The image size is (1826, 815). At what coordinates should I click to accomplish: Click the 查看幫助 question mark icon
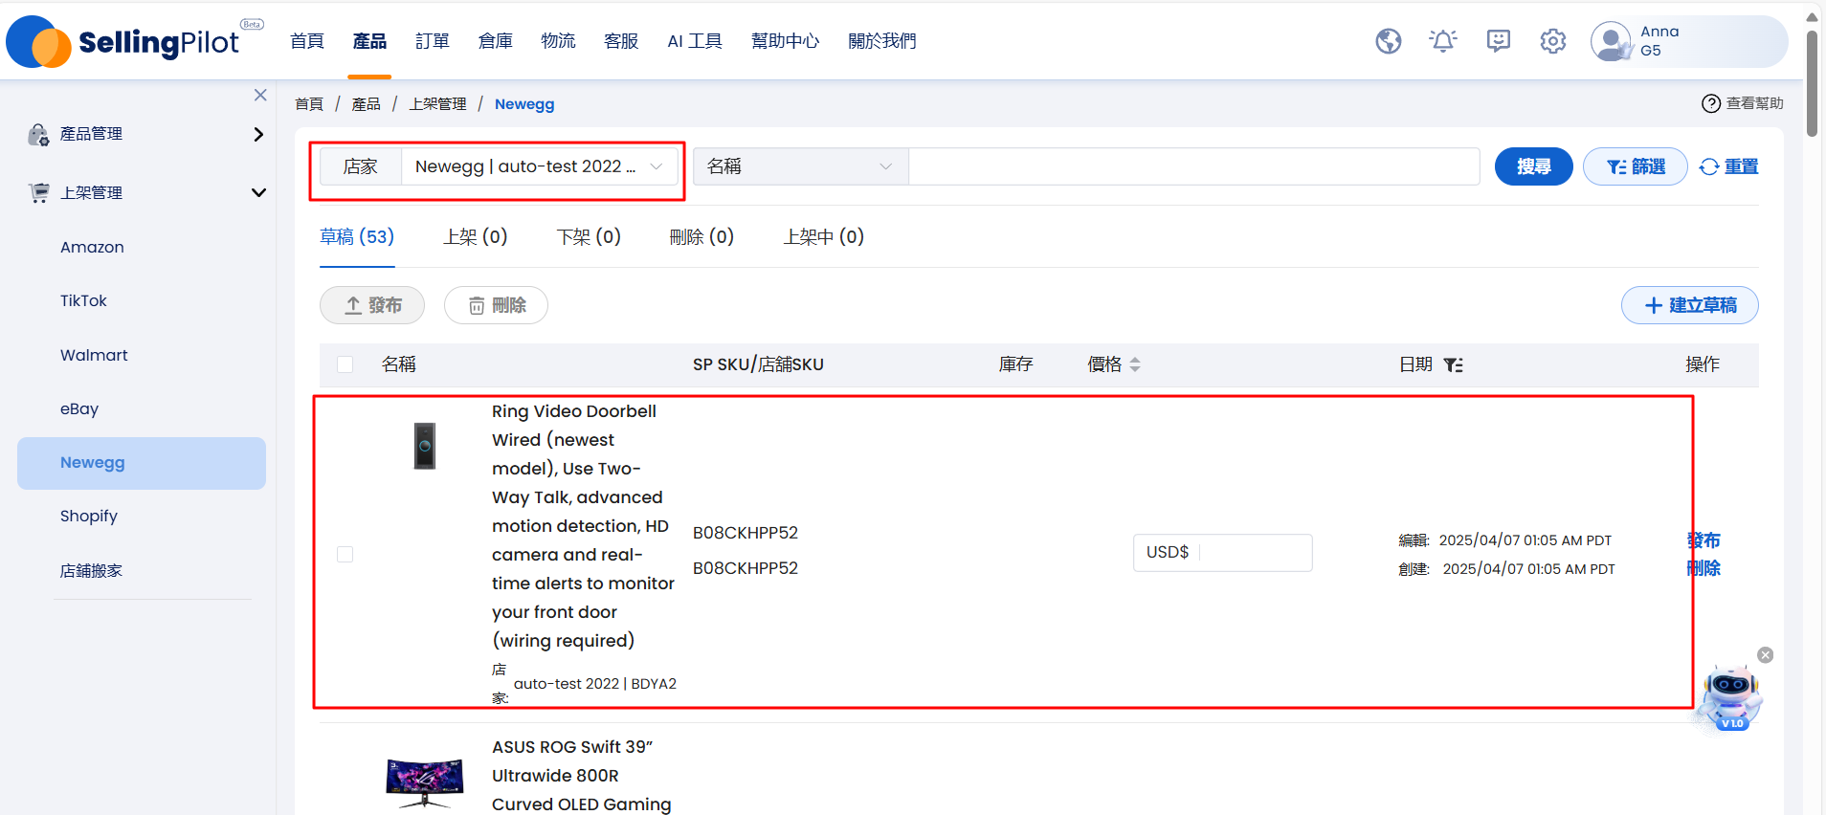[1711, 103]
